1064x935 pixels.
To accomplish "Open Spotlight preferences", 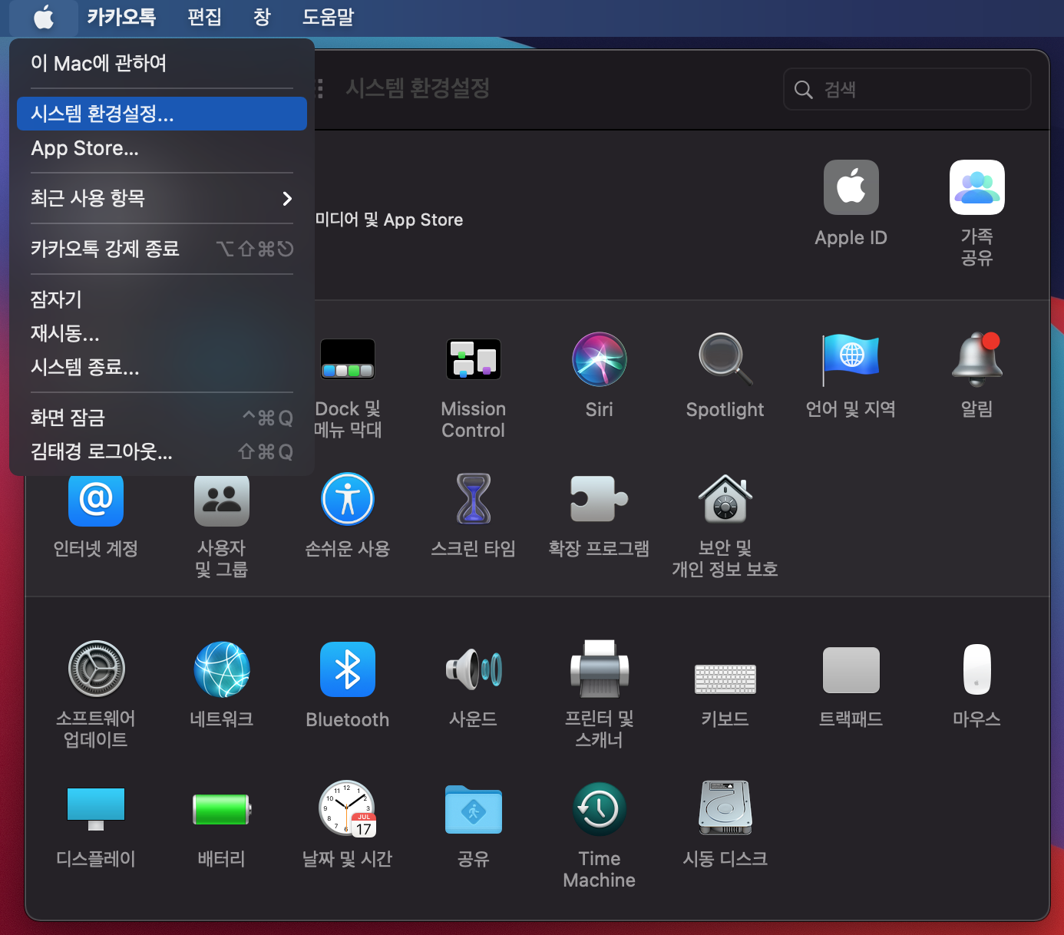I will (x=725, y=375).
